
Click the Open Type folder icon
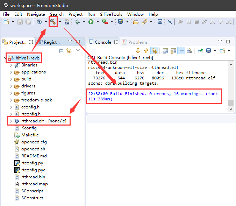click(x=136, y=22)
